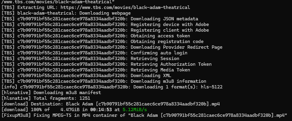Select the 'Obtaining access token' text
Viewport: 292px width, 121px height.
[x=160, y=36]
